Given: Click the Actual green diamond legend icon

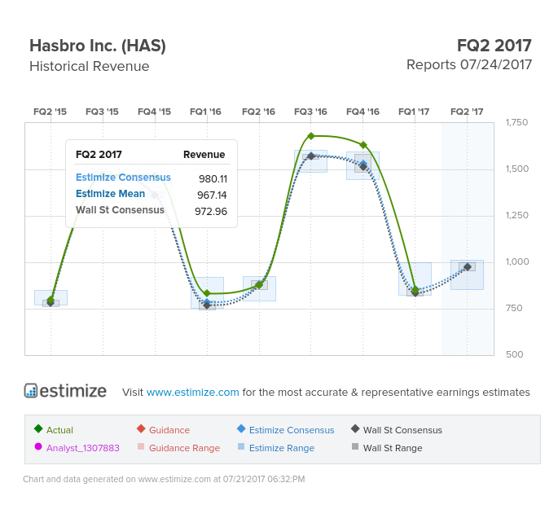Looking at the screenshot, I should [x=38, y=428].
